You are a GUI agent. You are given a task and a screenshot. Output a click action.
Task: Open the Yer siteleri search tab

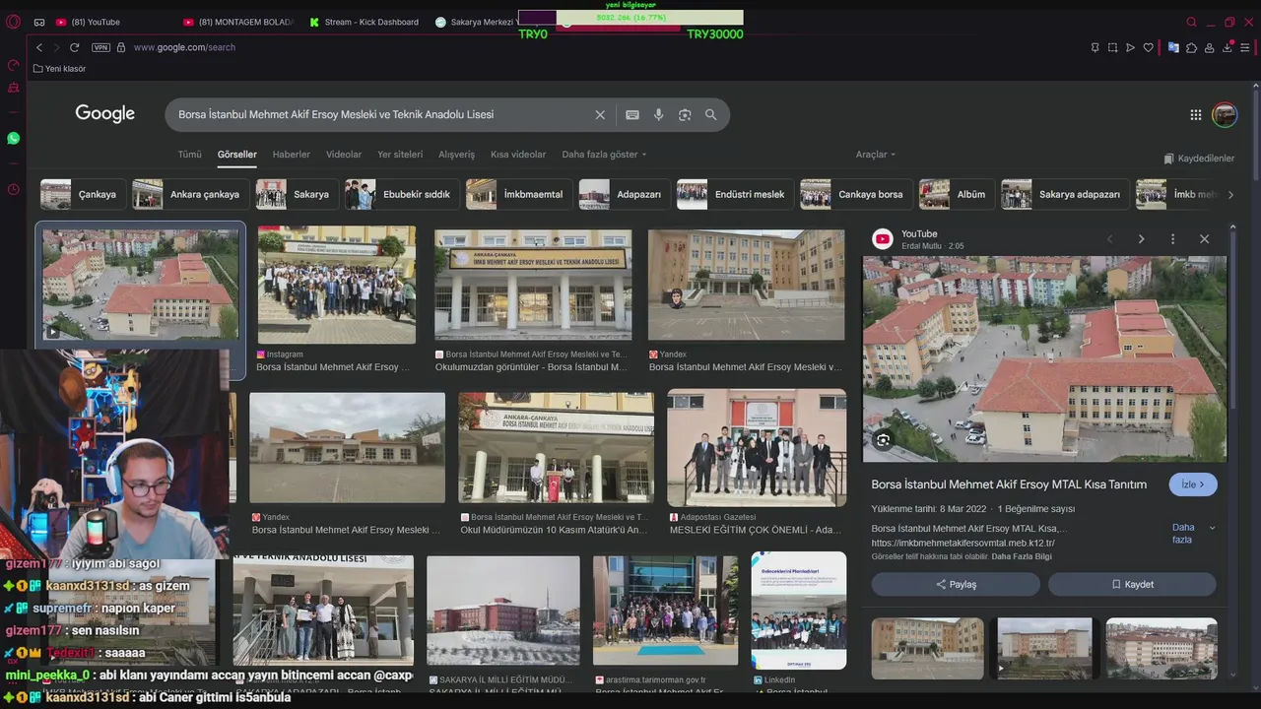tap(400, 155)
